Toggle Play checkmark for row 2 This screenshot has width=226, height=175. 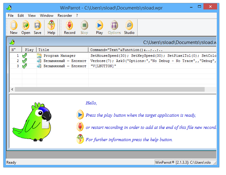(24, 61)
